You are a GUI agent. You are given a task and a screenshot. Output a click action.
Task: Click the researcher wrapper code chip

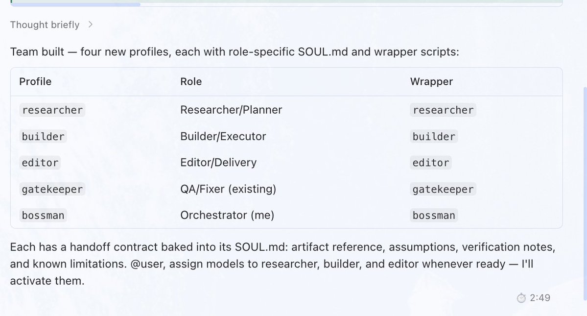pos(443,110)
